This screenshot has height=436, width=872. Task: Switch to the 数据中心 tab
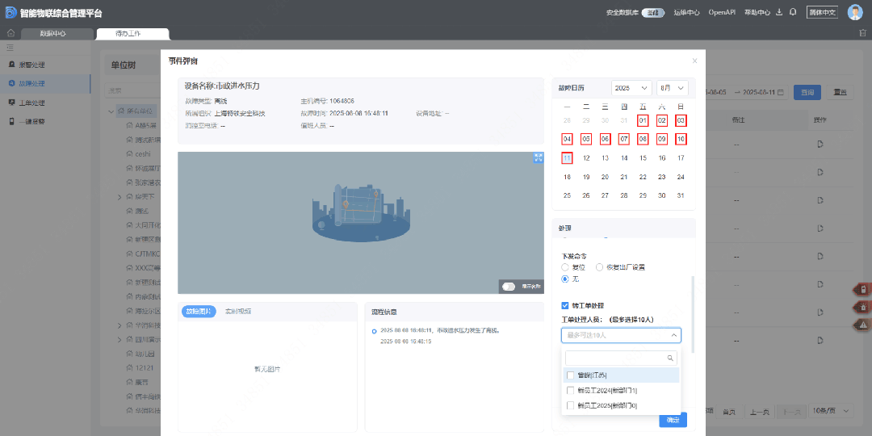(x=53, y=34)
